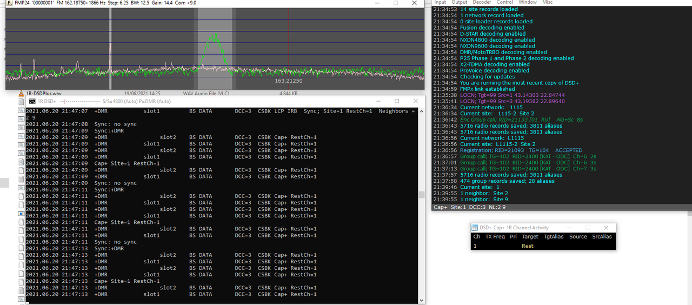Minimize the DSD+ Cap+ Channel Activity window
Viewport: 692px width, 305px height.
point(570,228)
